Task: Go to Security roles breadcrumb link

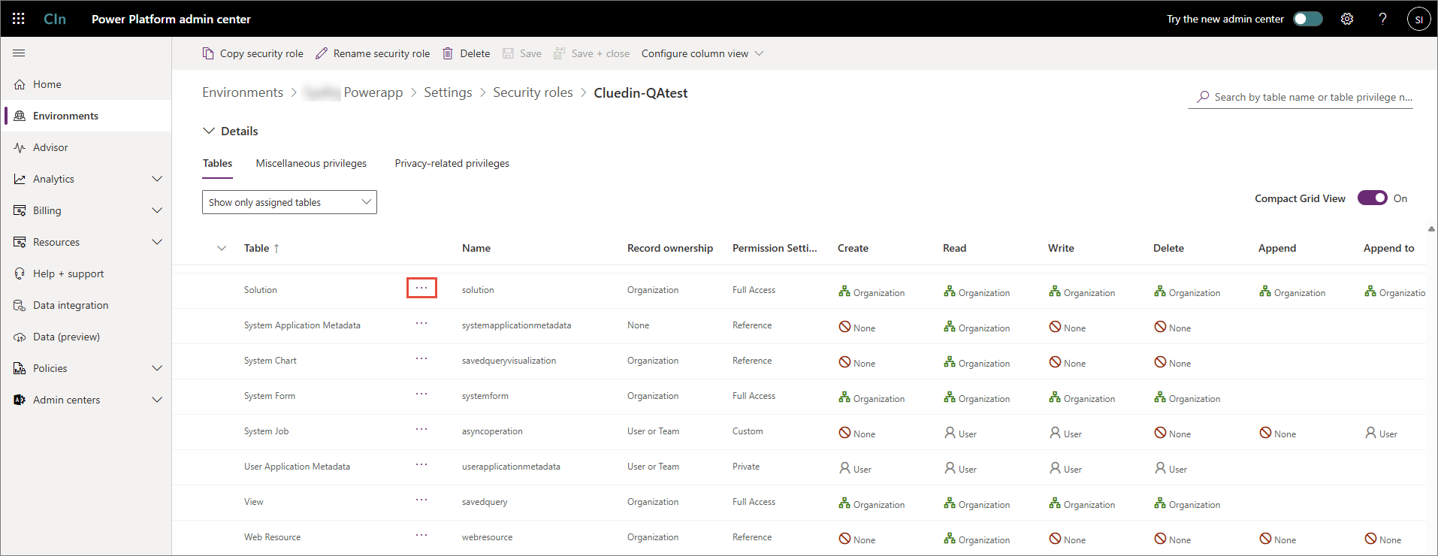Action: point(533,92)
